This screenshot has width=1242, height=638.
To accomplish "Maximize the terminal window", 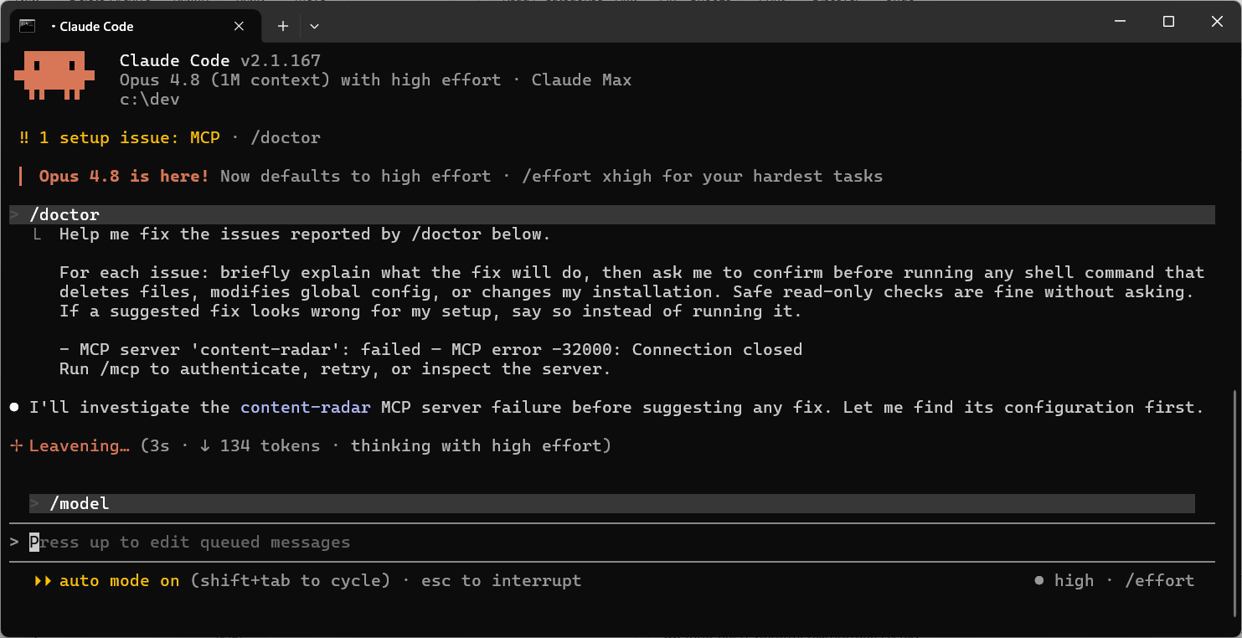I will pyautogui.click(x=1168, y=23).
